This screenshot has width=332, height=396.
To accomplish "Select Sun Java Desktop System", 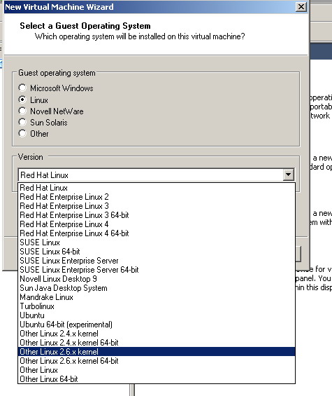I will coord(157,288).
